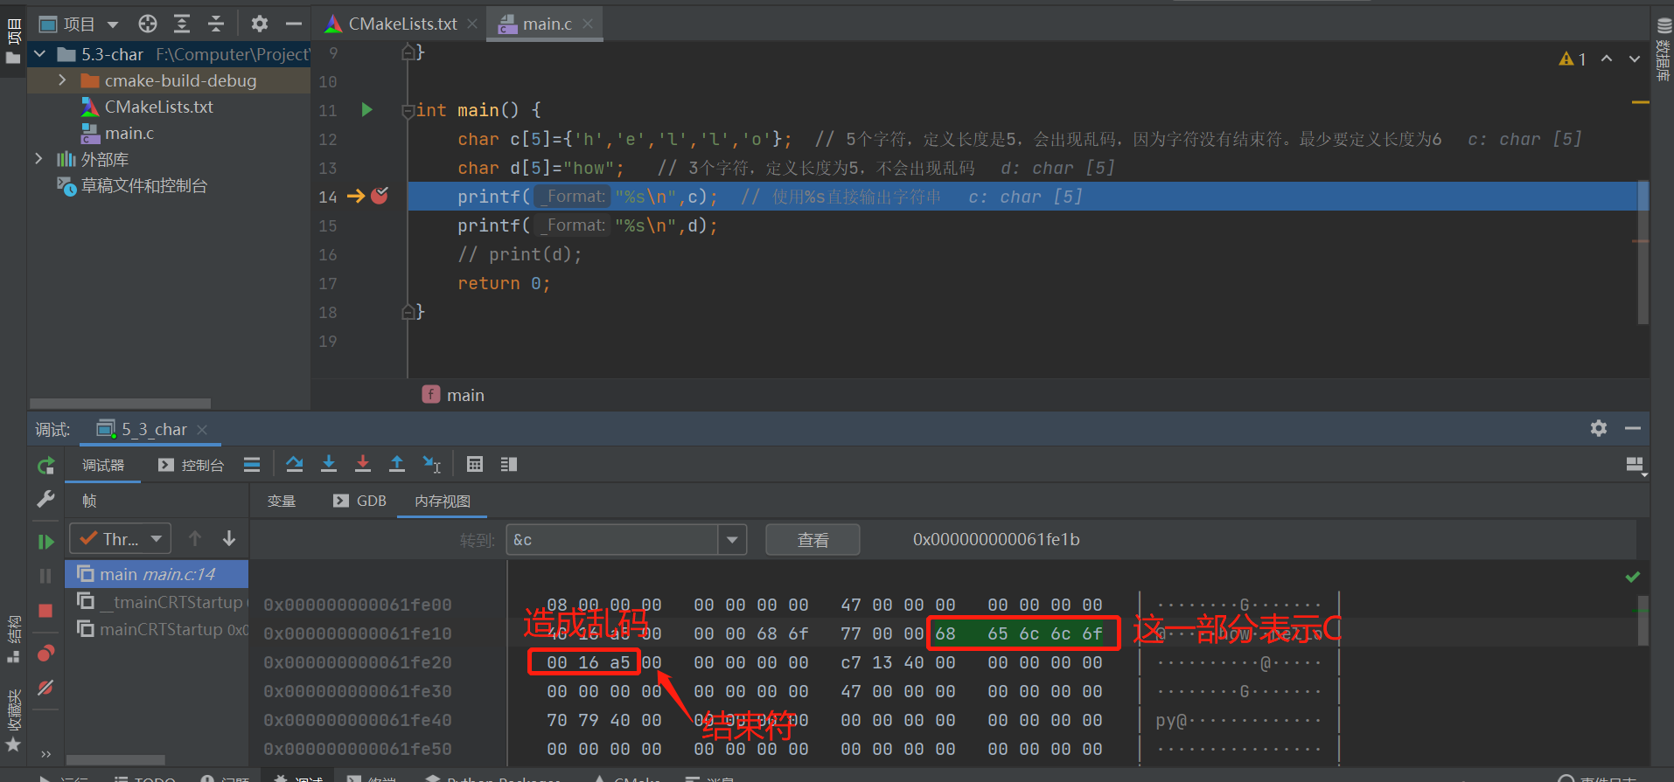This screenshot has width=1674, height=782.
Task: Click the fold end marker on line 18
Action: 408,312
